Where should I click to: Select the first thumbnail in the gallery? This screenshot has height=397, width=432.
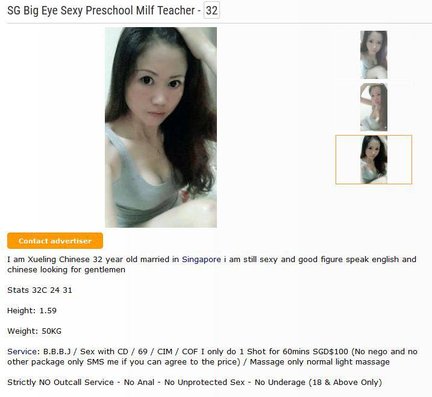tap(374, 55)
